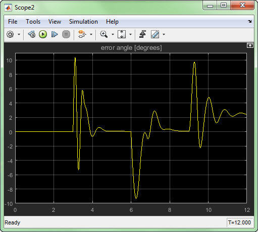Open the File menu
258x232 pixels.
coord(13,22)
